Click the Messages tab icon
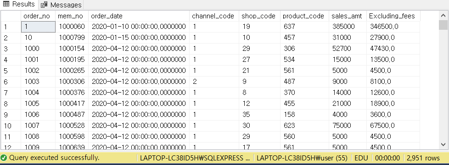Image resolution: width=449 pixels, height=165 pixels. [44, 5]
